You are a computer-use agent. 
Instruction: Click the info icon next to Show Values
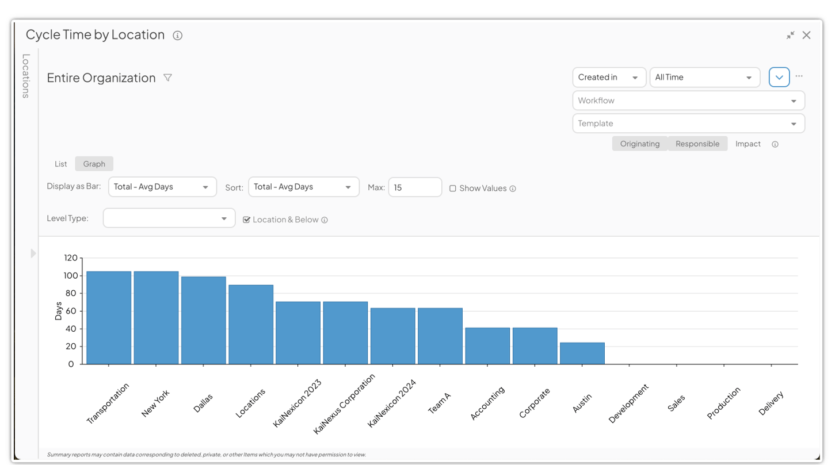click(x=512, y=188)
